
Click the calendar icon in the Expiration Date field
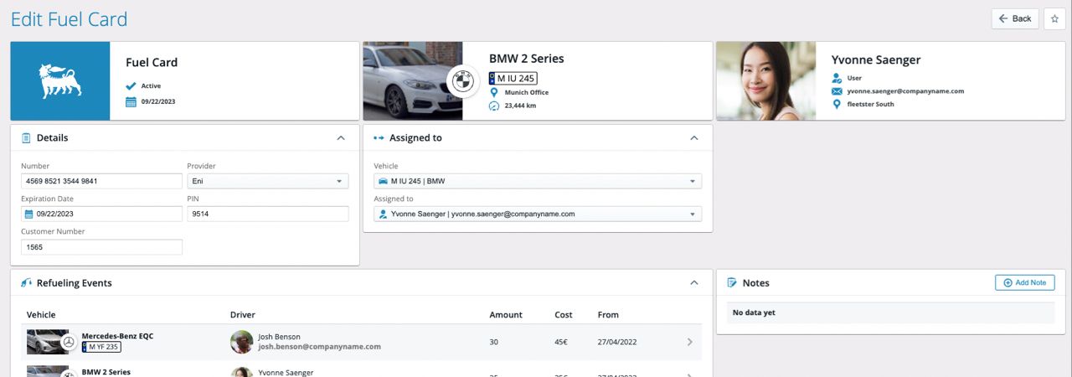(29, 214)
